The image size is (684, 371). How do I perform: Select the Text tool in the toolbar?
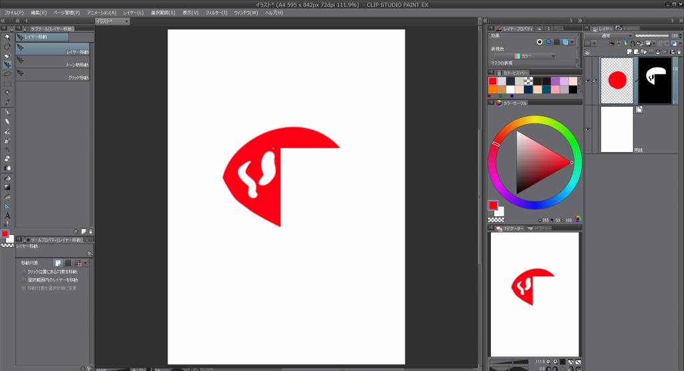[x=7, y=215]
